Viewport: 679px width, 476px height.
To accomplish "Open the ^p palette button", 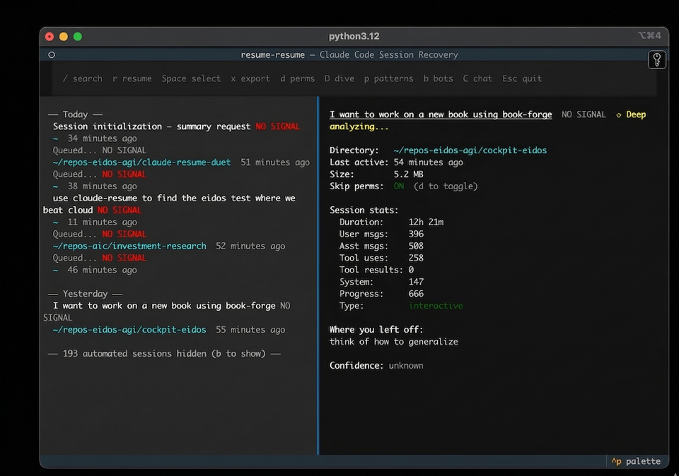I will pos(636,461).
